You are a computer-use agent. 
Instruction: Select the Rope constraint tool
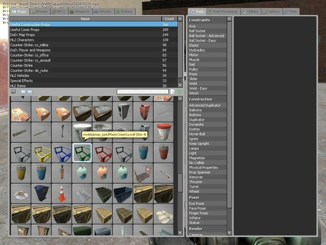pyautogui.click(x=207, y=74)
